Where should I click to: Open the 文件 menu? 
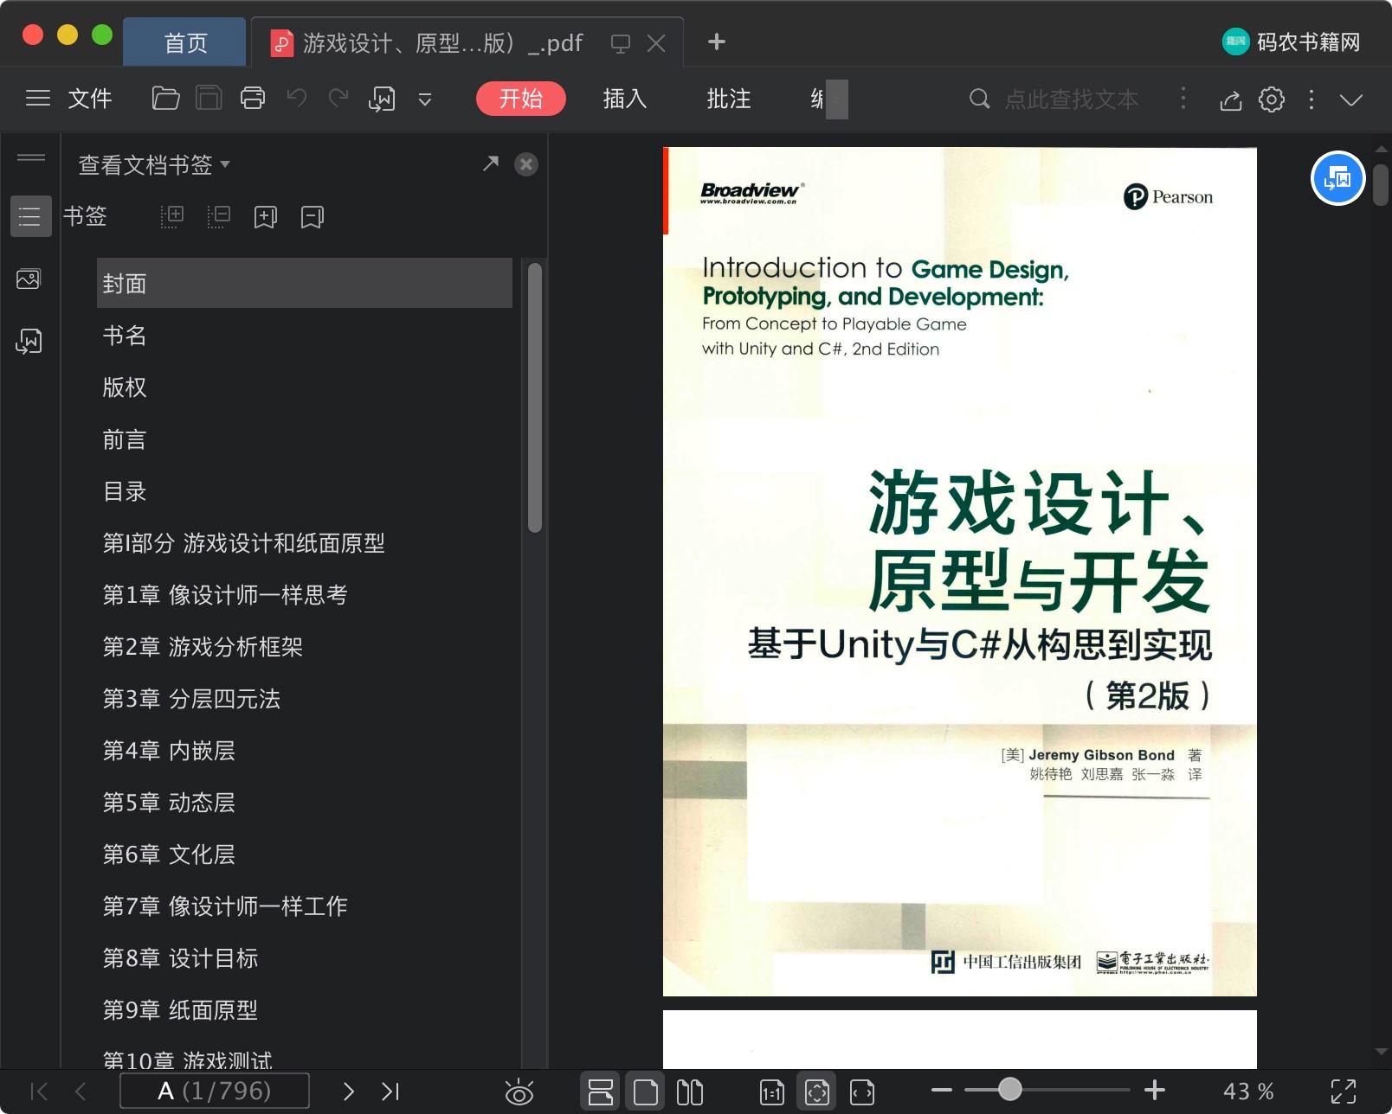click(x=90, y=99)
